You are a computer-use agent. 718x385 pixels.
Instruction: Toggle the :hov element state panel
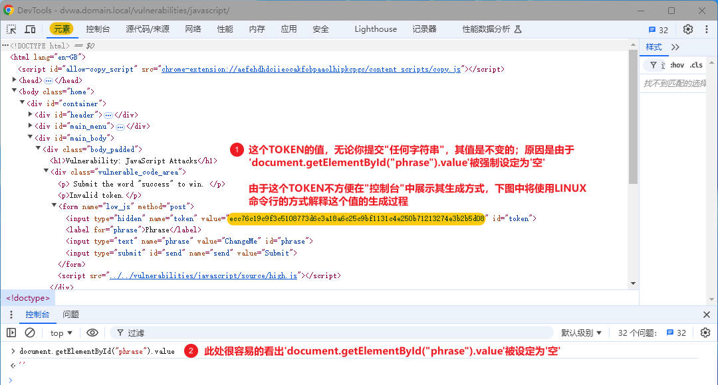pos(677,65)
